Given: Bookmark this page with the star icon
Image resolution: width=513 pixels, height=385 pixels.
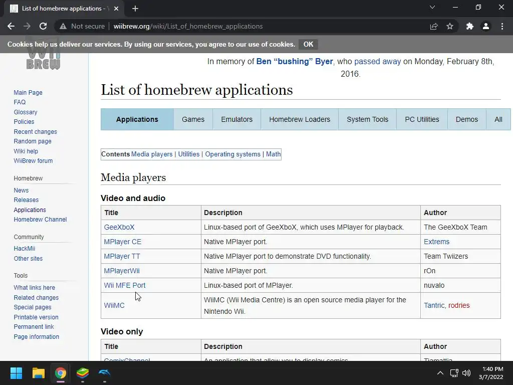Looking at the screenshot, I should (x=450, y=26).
